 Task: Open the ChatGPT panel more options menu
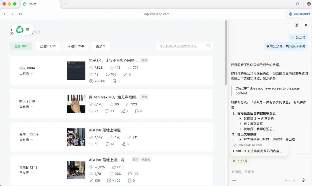pyautogui.click(x=287, y=25)
